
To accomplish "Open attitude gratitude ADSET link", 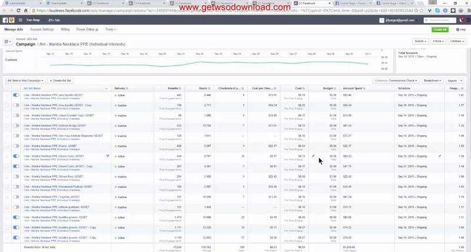I will [57, 207].
